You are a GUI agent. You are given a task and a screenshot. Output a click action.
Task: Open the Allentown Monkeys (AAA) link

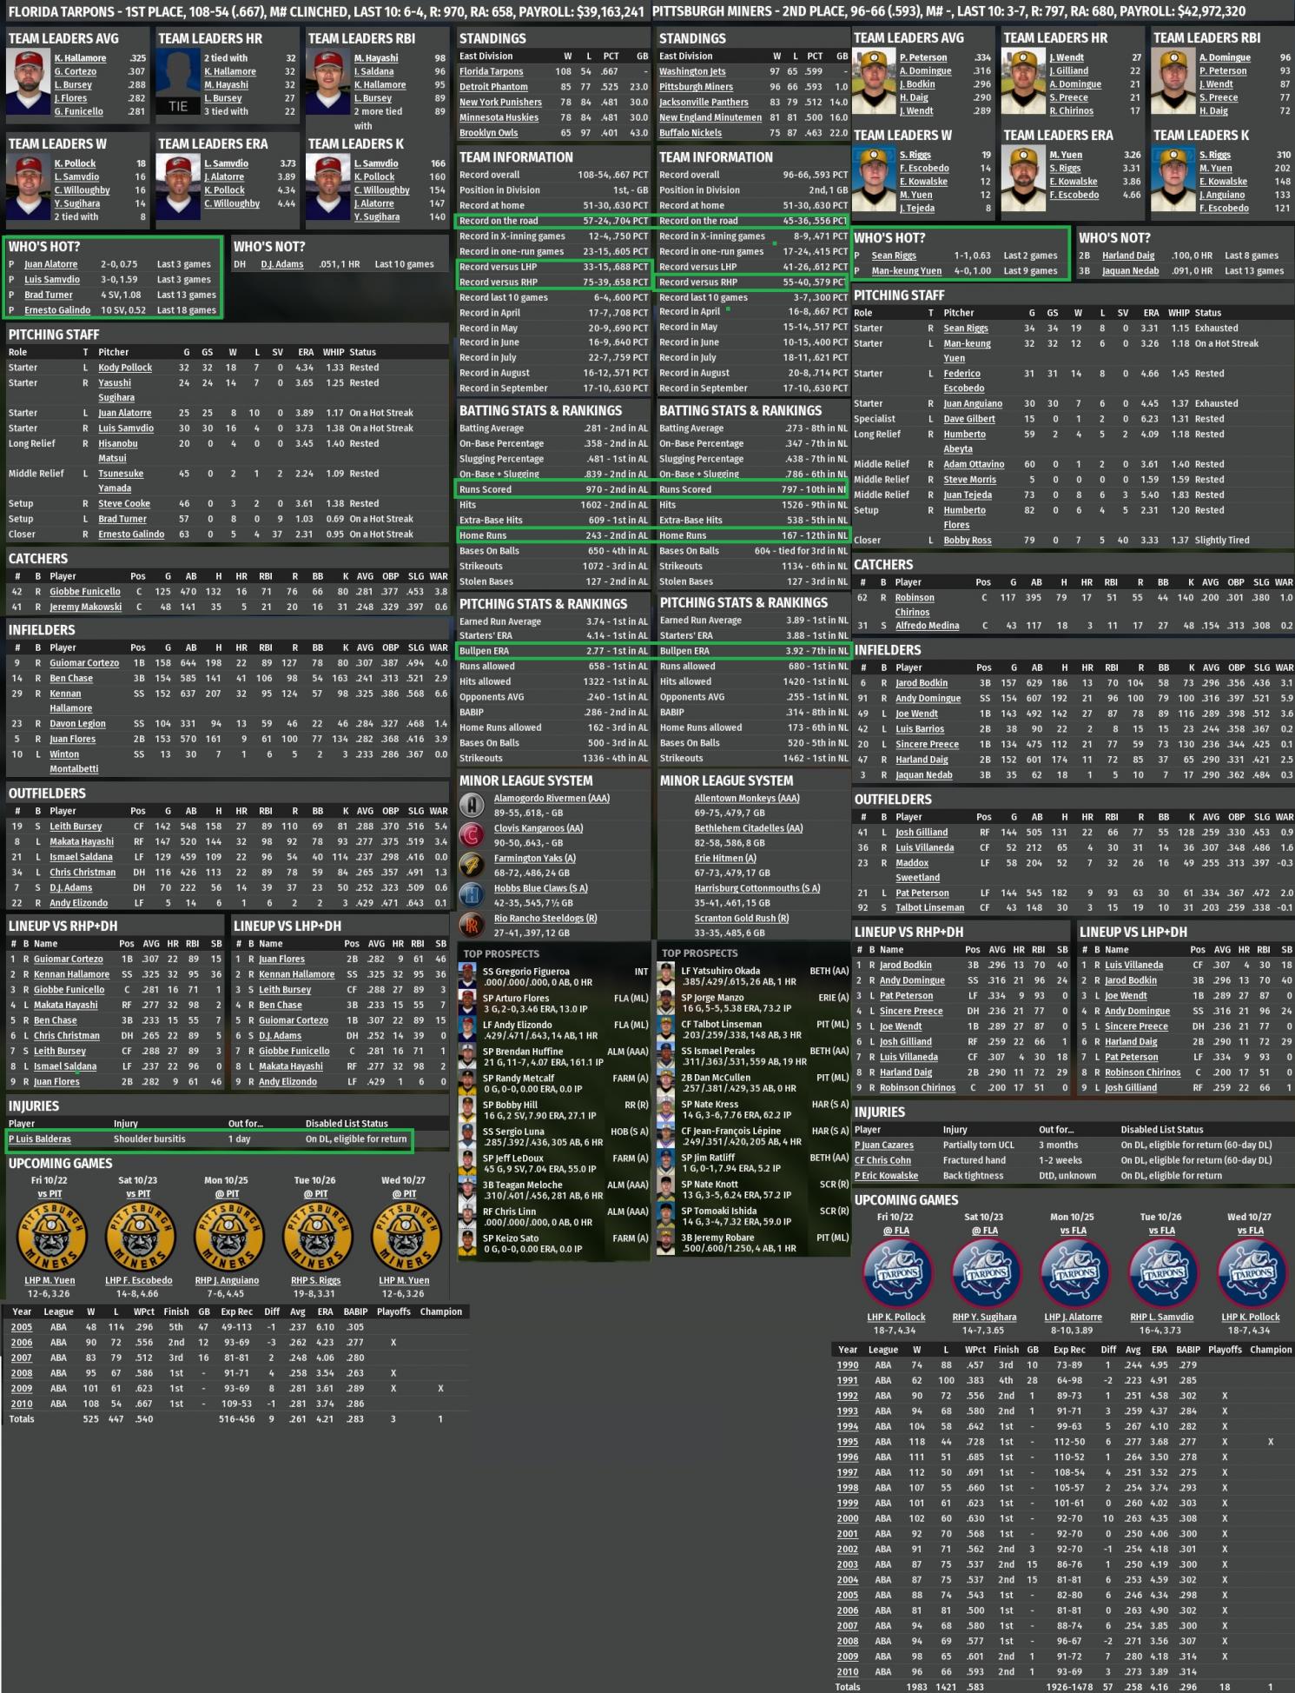(x=746, y=799)
